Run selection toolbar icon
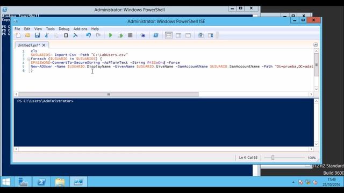This screenshot has width=344, height=193. 120,35
